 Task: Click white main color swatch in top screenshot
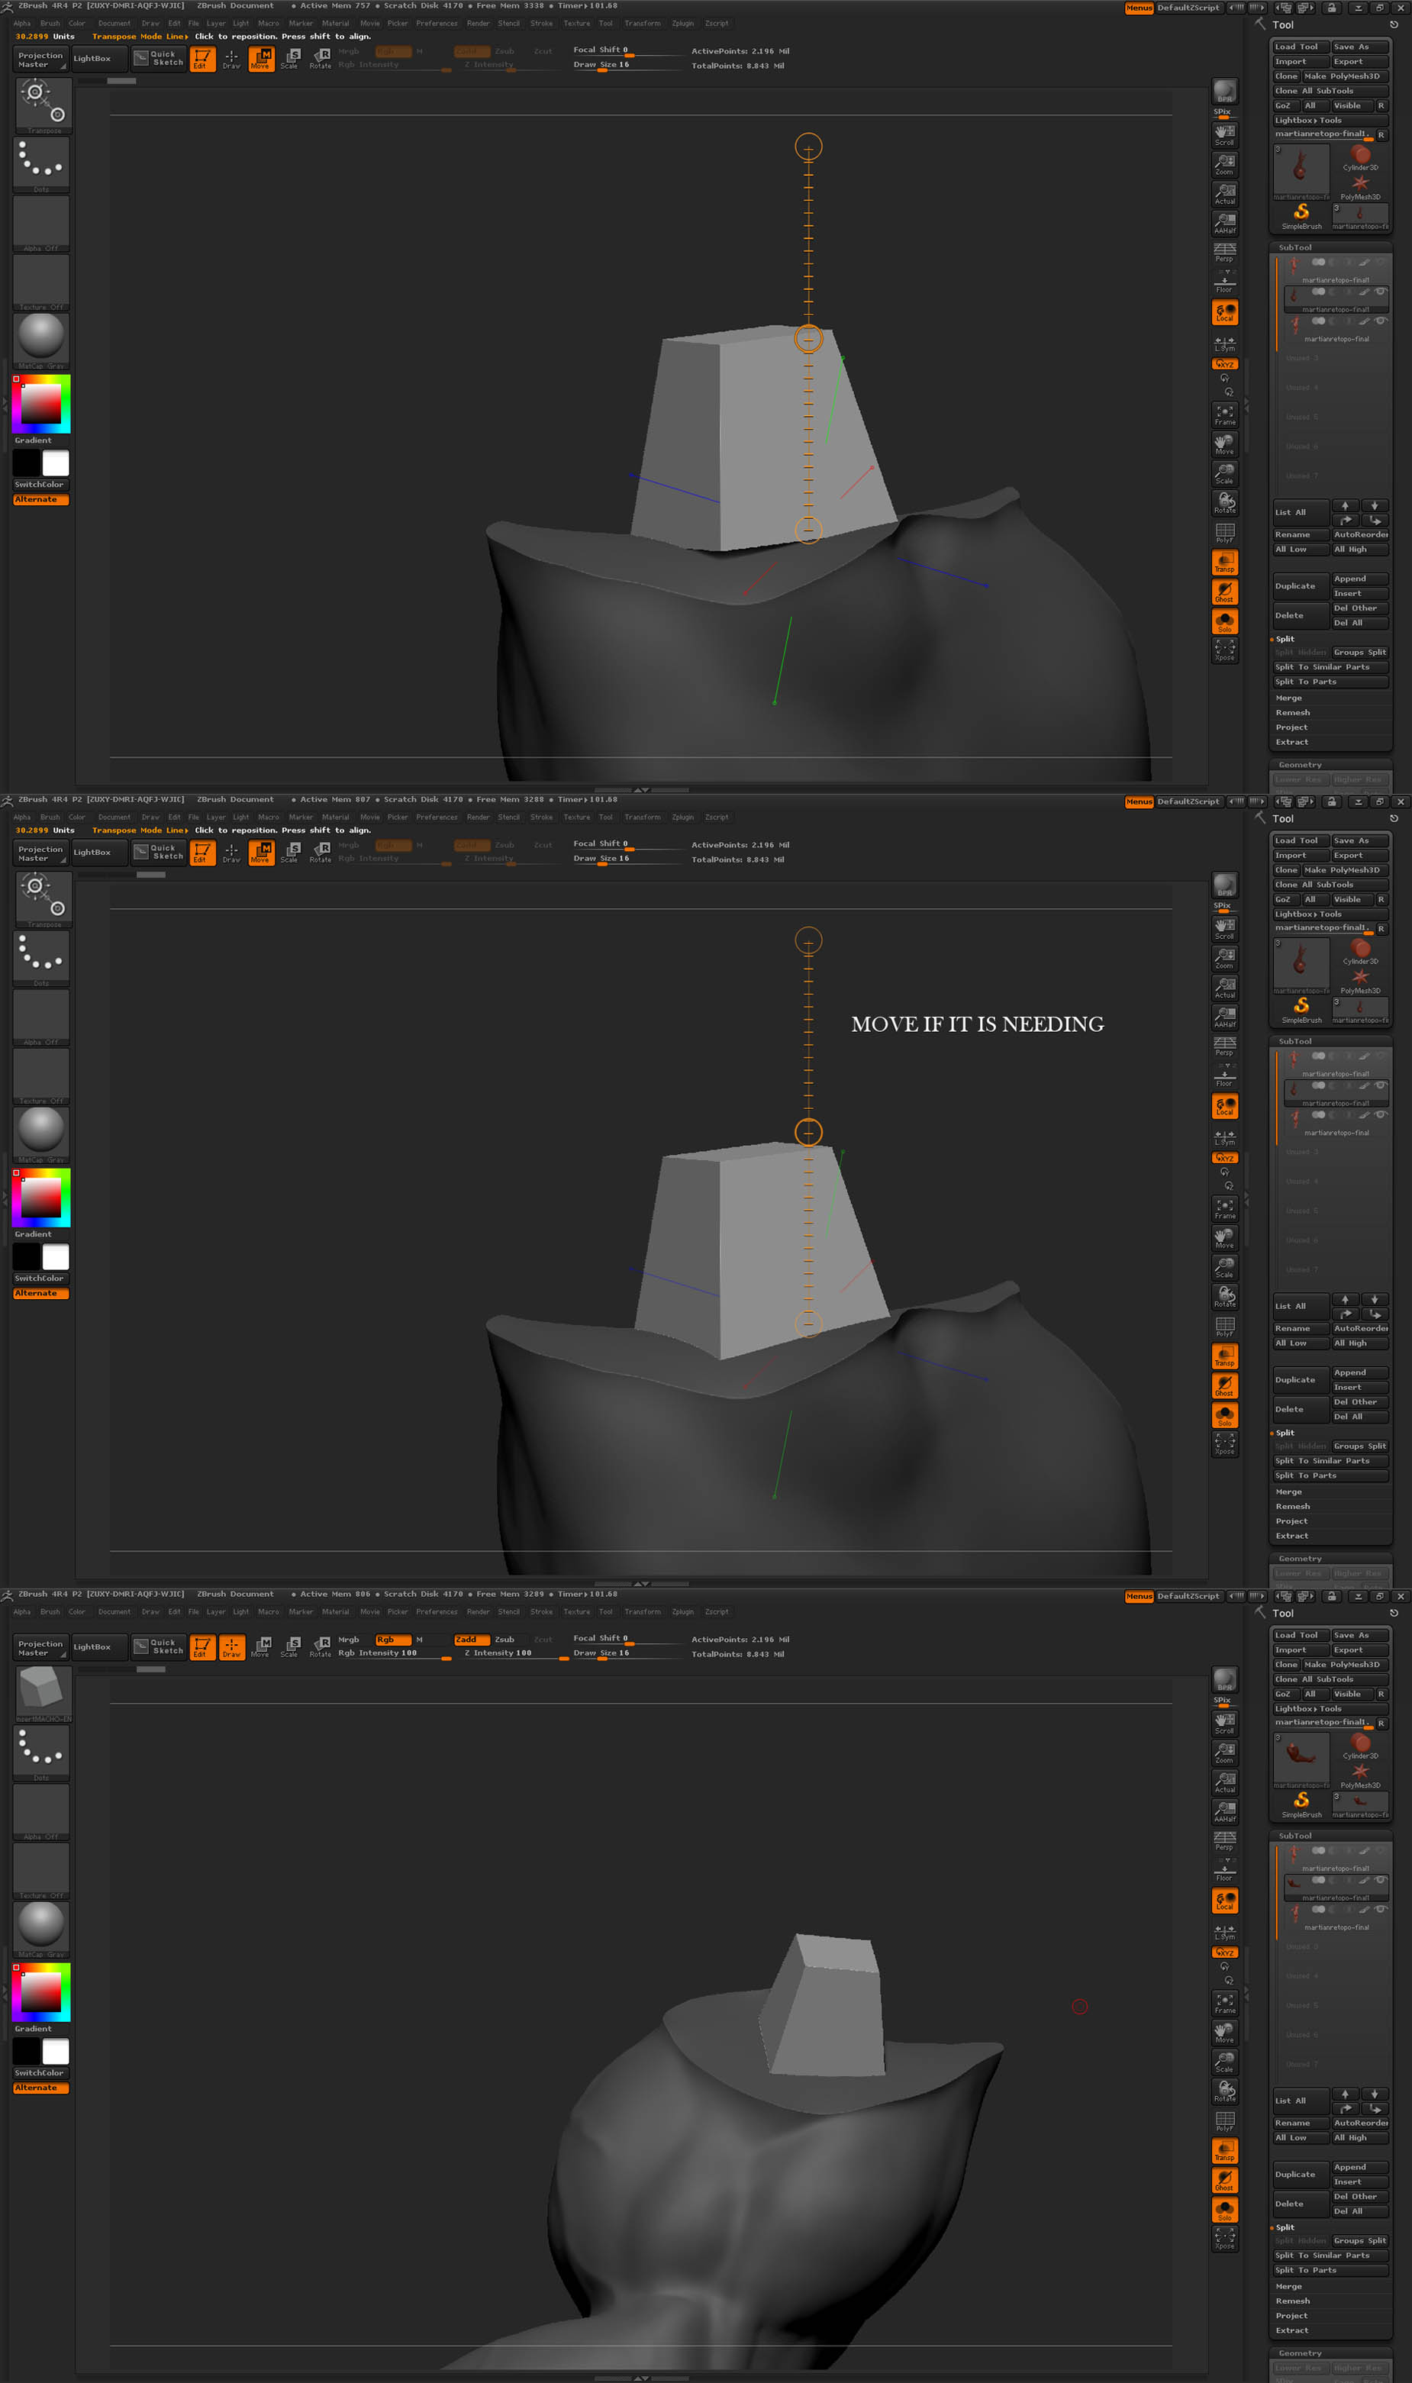[56, 463]
